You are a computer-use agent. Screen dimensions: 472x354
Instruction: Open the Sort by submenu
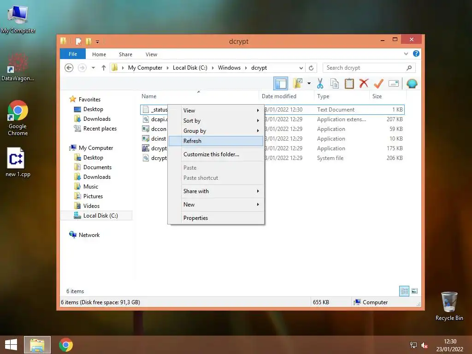click(216, 121)
